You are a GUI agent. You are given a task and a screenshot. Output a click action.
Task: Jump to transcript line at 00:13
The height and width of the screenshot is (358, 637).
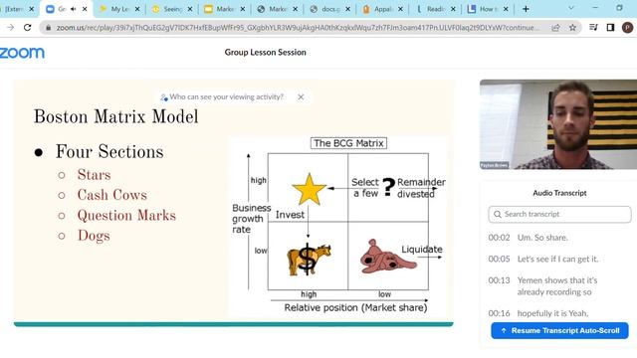(x=499, y=280)
